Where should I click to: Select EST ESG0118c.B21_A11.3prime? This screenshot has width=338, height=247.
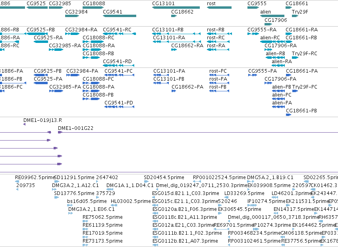pos(185,217)
